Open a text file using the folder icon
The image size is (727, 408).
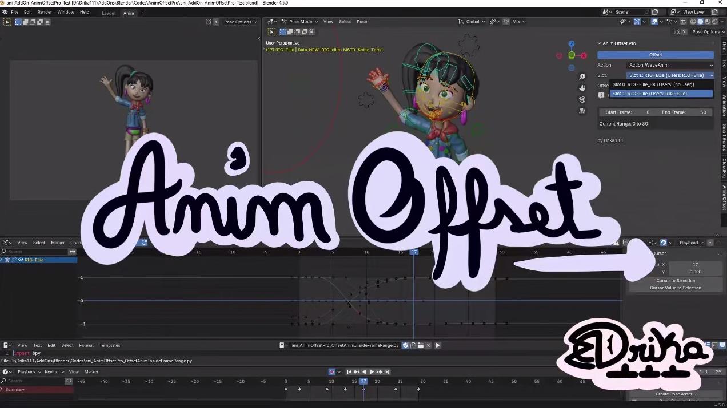pyautogui.click(x=420, y=345)
